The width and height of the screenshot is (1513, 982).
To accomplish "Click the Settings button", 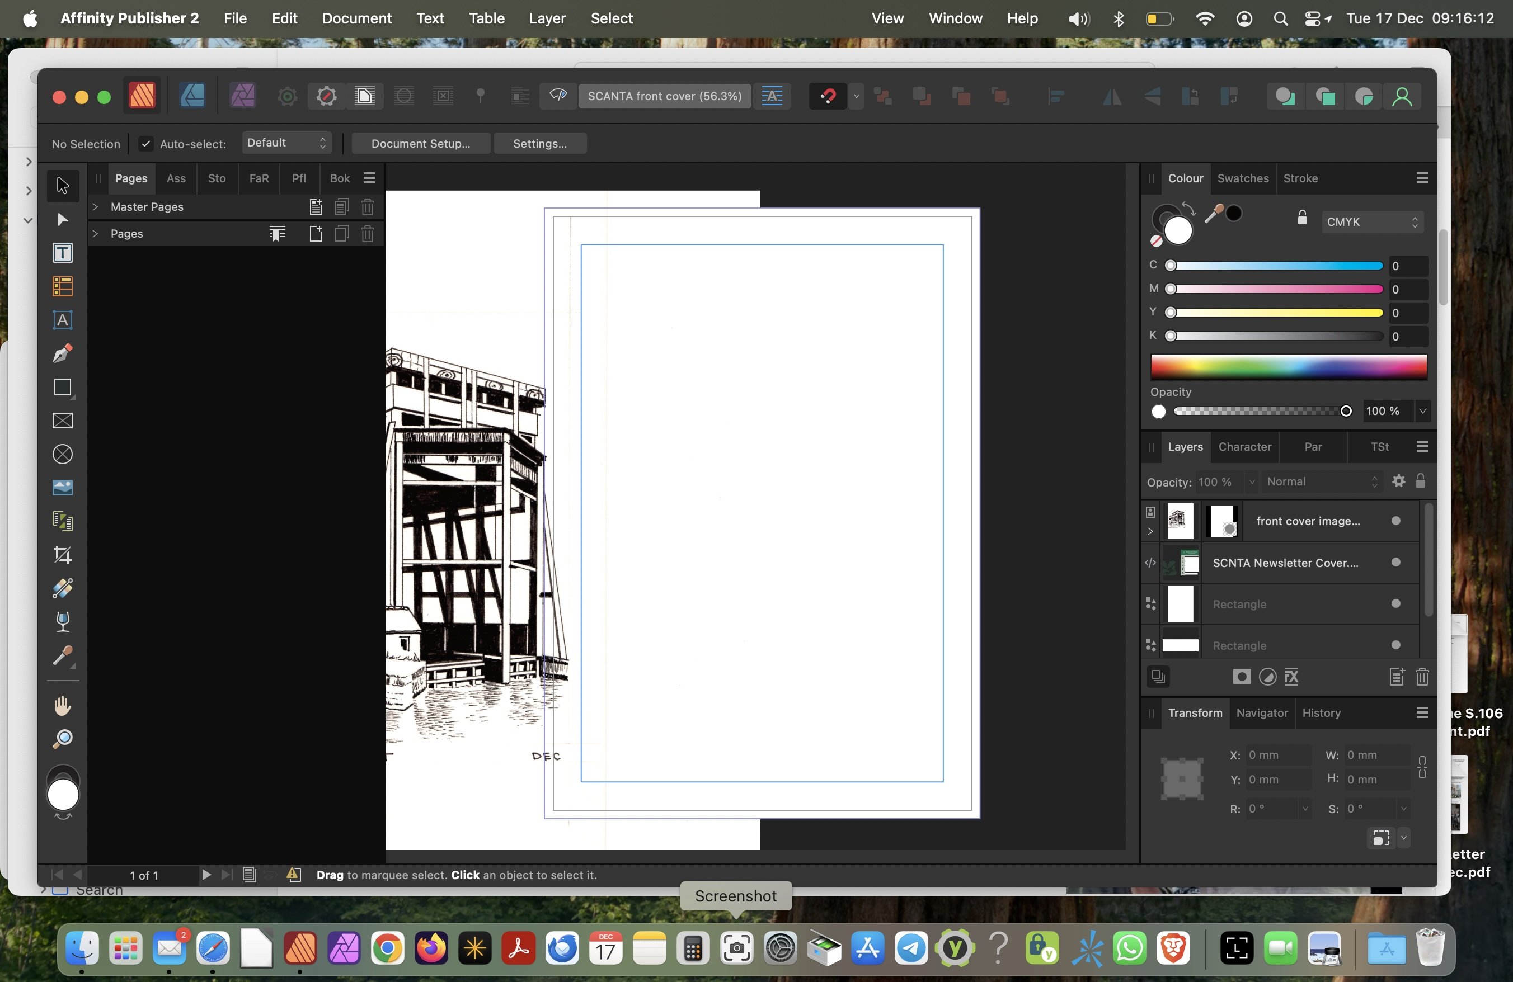I will coord(540,144).
